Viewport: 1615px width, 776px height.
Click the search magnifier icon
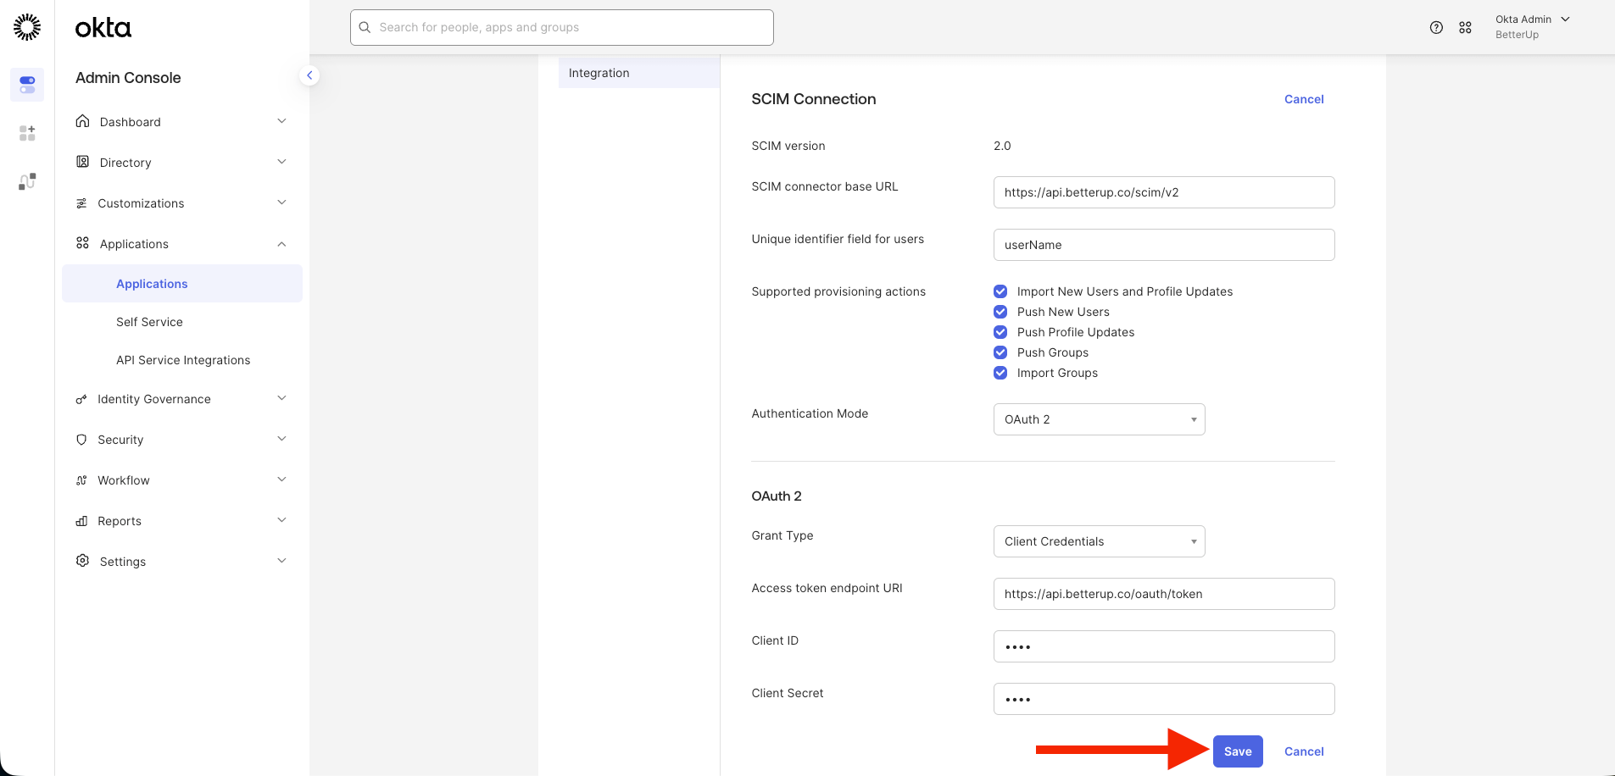click(365, 27)
